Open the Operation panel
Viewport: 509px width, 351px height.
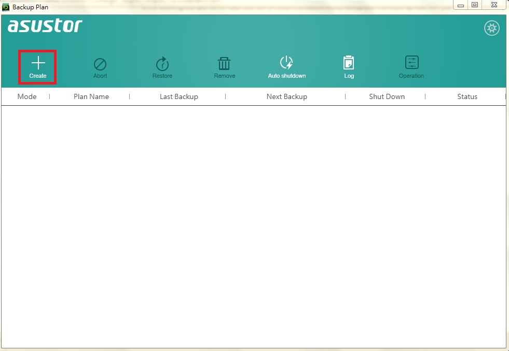pos(411,68)
